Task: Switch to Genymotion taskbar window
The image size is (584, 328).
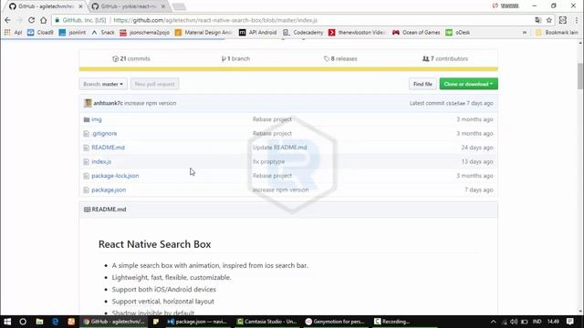Action: pos(335,322)
